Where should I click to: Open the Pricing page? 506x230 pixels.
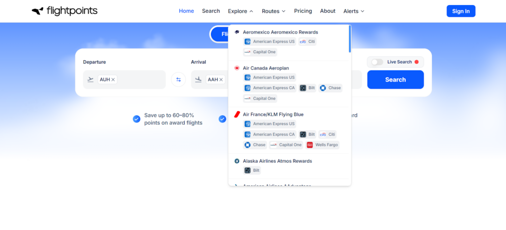(x=303, y=11)
